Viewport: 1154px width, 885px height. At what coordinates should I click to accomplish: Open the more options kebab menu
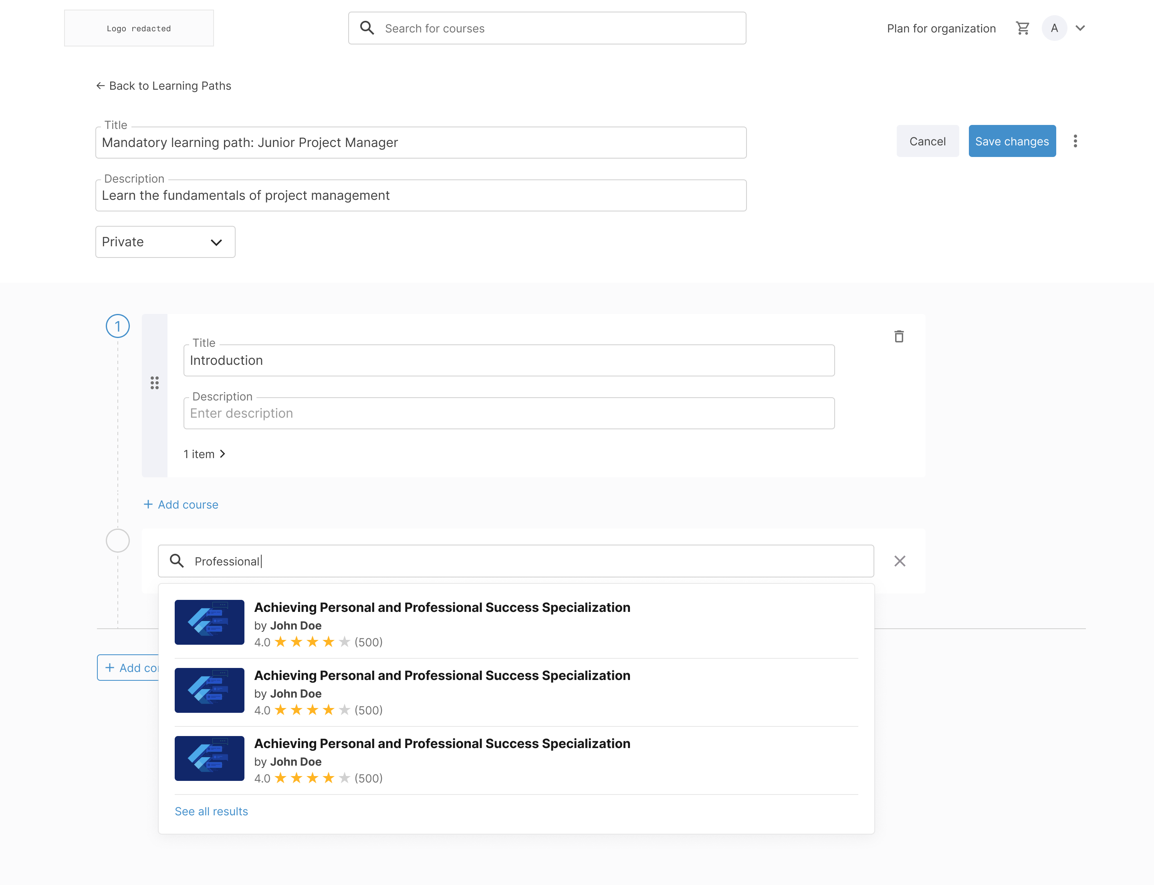tap(1076, 141)
